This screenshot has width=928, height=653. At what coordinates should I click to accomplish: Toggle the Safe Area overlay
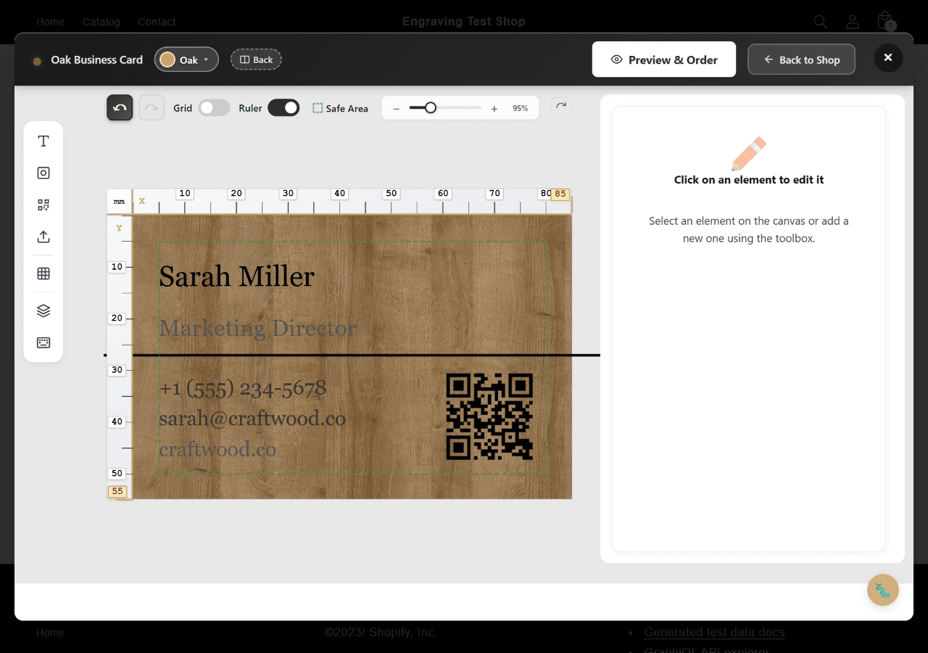340,107
